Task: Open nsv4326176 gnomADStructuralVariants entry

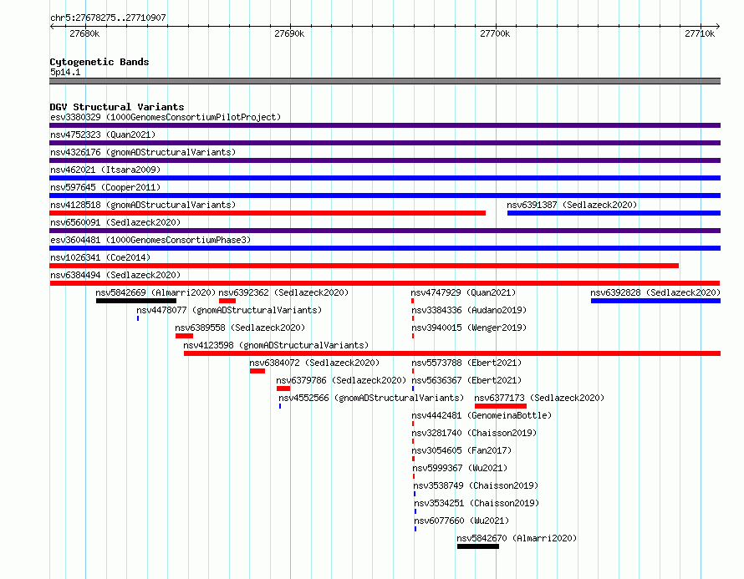Action: (143, 152)
